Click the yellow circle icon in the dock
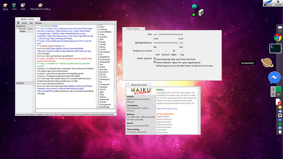The height and width of the screenshot is (159, 283). [x=280, y=107]
